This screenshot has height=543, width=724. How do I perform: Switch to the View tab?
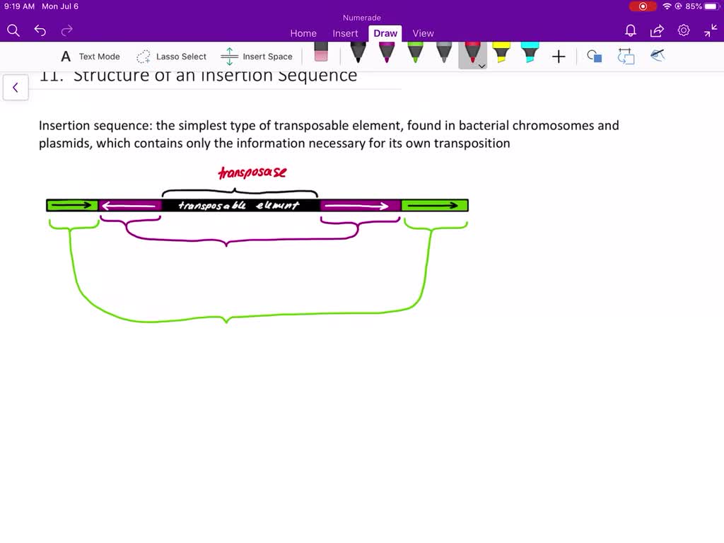423,33
